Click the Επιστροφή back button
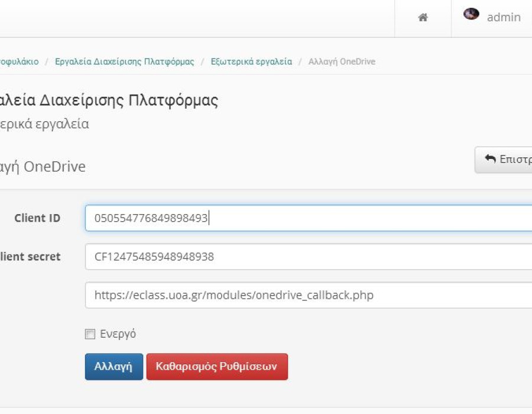 504,160
